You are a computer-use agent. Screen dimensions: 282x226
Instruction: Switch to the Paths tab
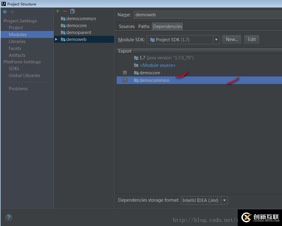pyautogui.click(x=144, y=26)
